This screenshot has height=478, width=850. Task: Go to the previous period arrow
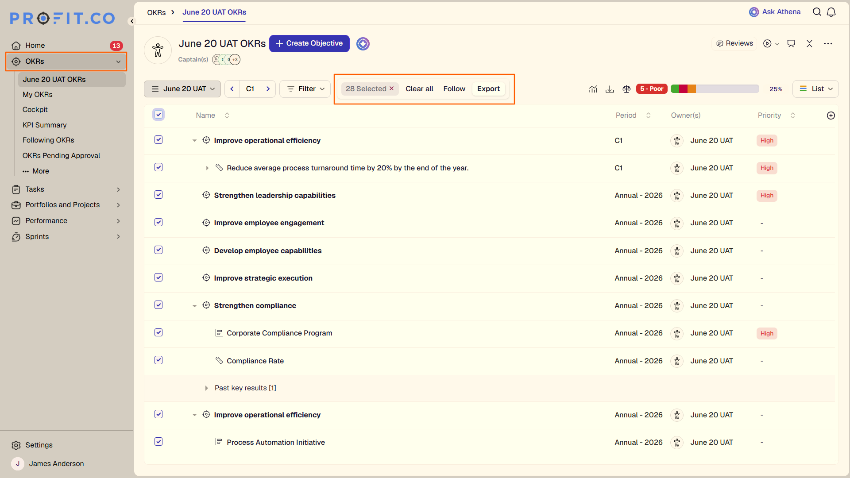pyautogui.click(x=232, y=89)
